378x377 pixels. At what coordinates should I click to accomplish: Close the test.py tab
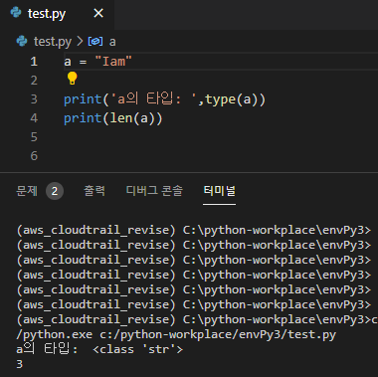[x=98, y=14]
